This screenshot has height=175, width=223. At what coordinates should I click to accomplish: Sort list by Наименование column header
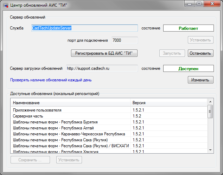click(x=70, y=103)
